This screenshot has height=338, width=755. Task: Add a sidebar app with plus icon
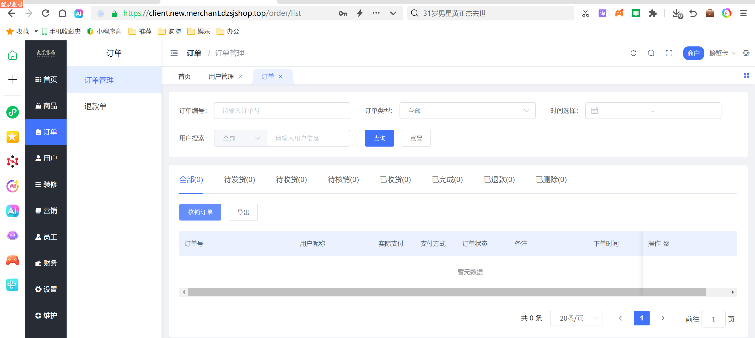pos(13,79)
